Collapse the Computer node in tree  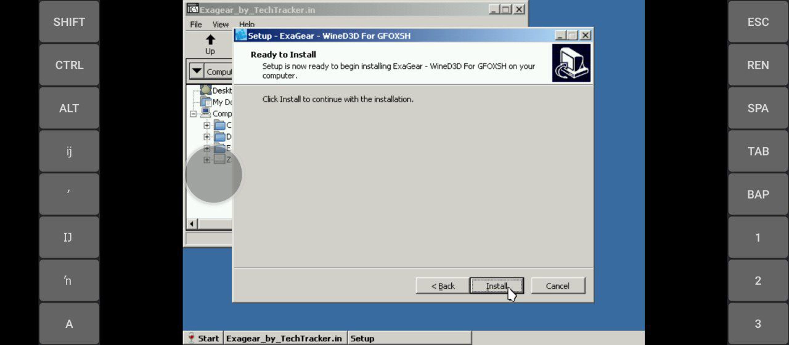point(193,114)
